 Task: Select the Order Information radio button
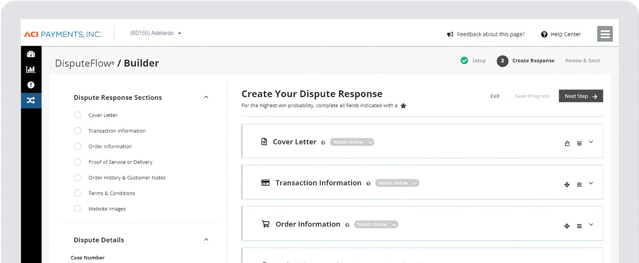coord(78,146)
